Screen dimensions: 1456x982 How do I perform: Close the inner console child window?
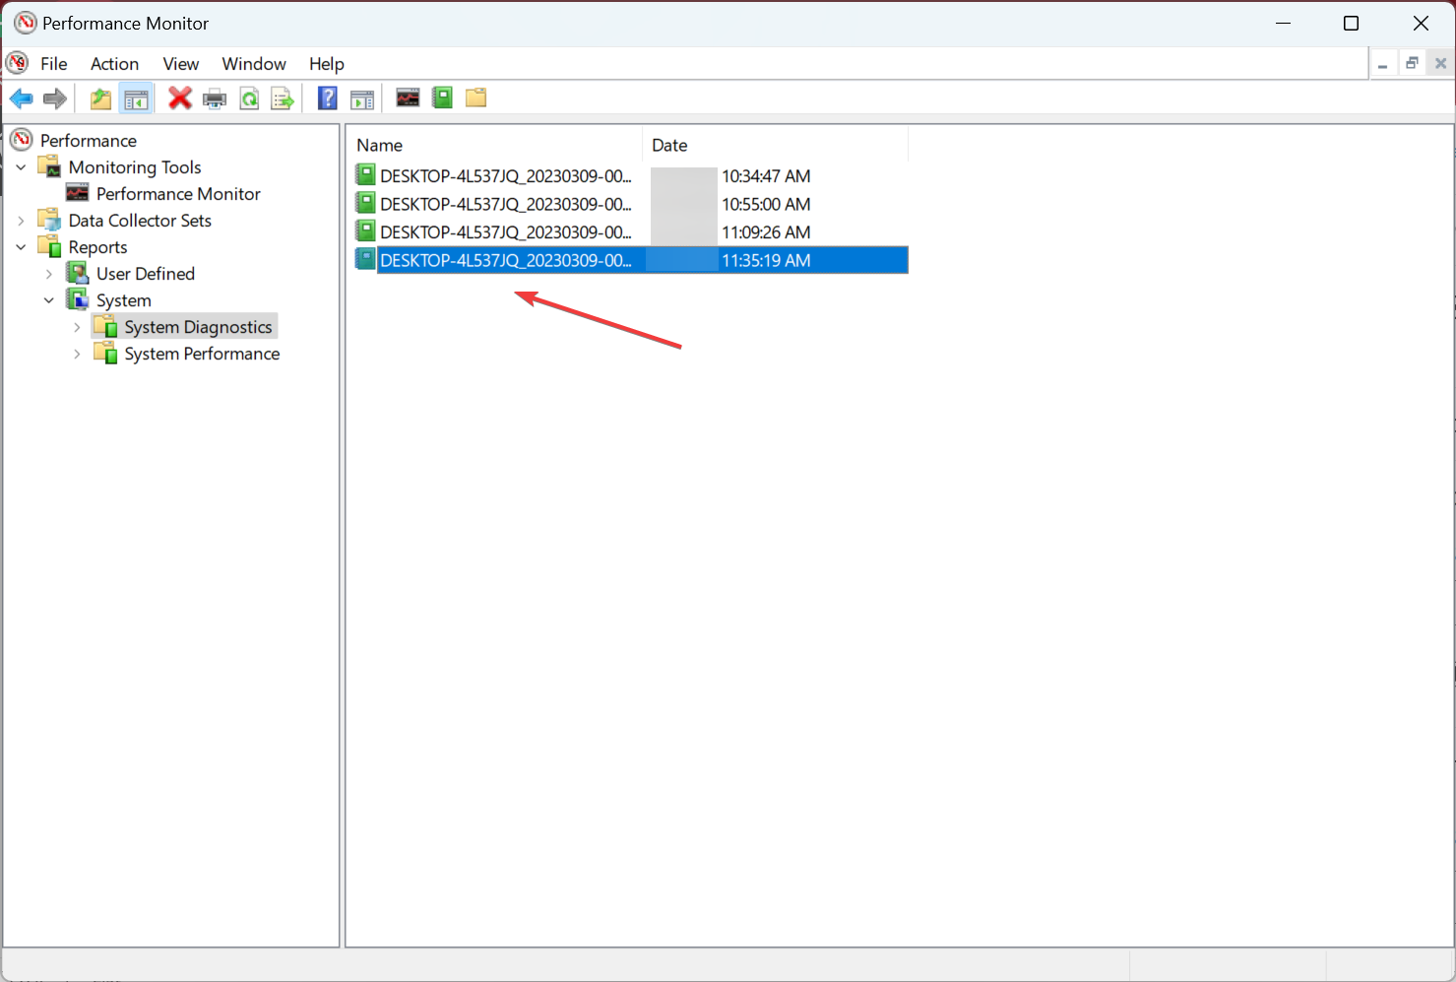[1440, 64]
